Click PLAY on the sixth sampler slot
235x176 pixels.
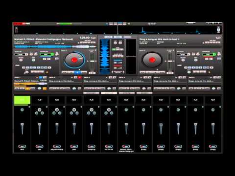click(x=109, y=100)
